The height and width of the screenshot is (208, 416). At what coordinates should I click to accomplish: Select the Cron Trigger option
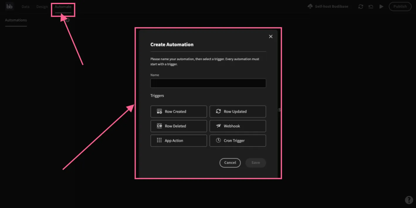coord(238,141)
